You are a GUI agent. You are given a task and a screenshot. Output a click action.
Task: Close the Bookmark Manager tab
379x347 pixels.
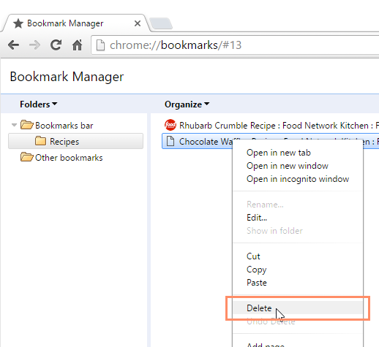coord(138,23)
